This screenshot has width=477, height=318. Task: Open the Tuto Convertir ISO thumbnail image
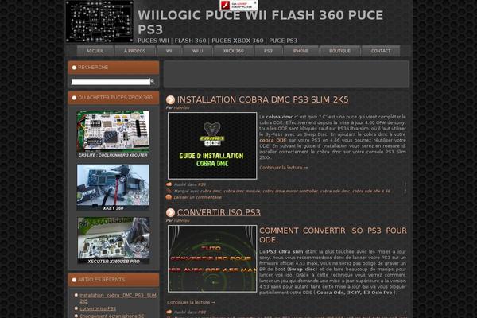[x=212, y=258]
